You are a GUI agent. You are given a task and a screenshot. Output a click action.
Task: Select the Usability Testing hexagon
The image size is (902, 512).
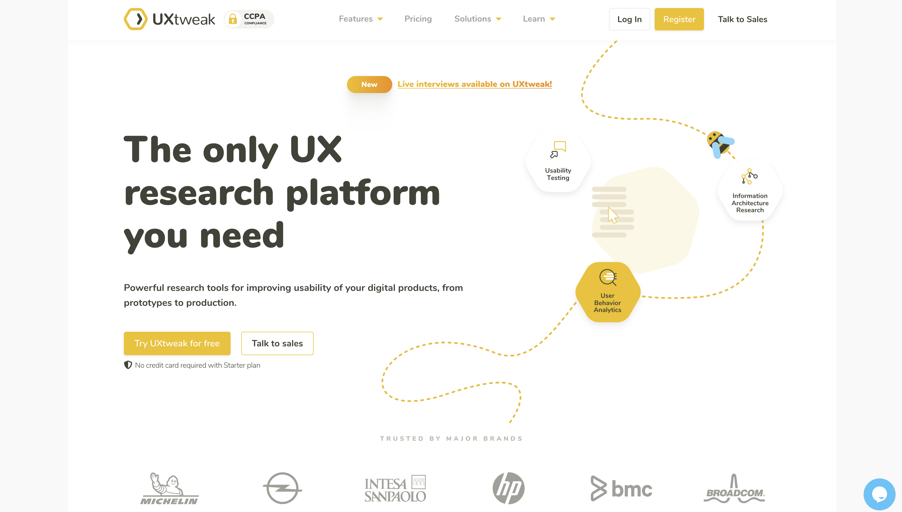(x=558, y=162)
